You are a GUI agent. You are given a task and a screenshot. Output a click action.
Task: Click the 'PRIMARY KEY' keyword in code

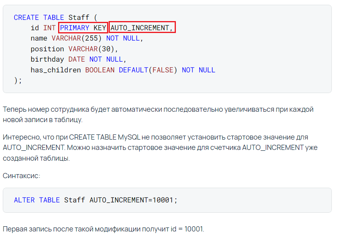pyautogui.click(x=83, y=28)
